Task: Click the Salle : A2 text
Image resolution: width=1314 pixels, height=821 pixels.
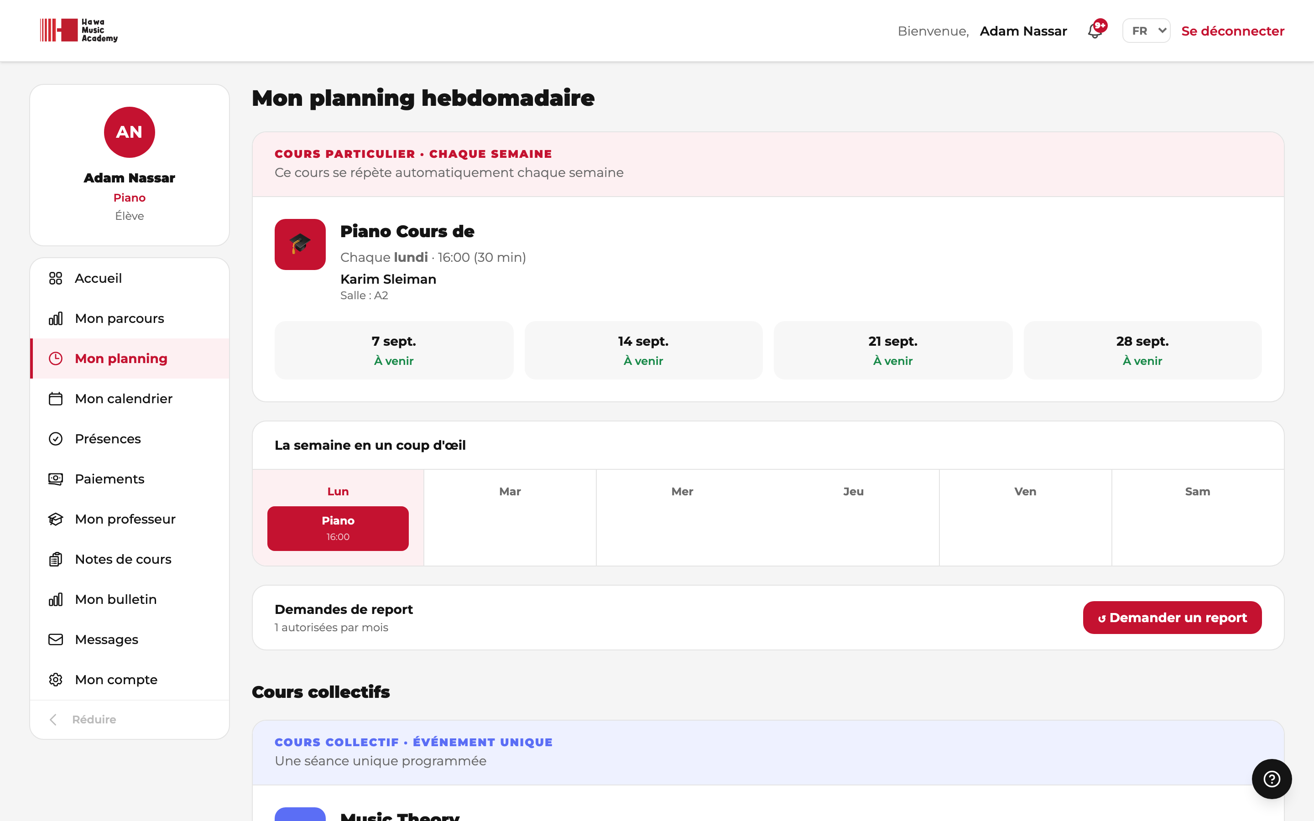Action: click(365, 296)
